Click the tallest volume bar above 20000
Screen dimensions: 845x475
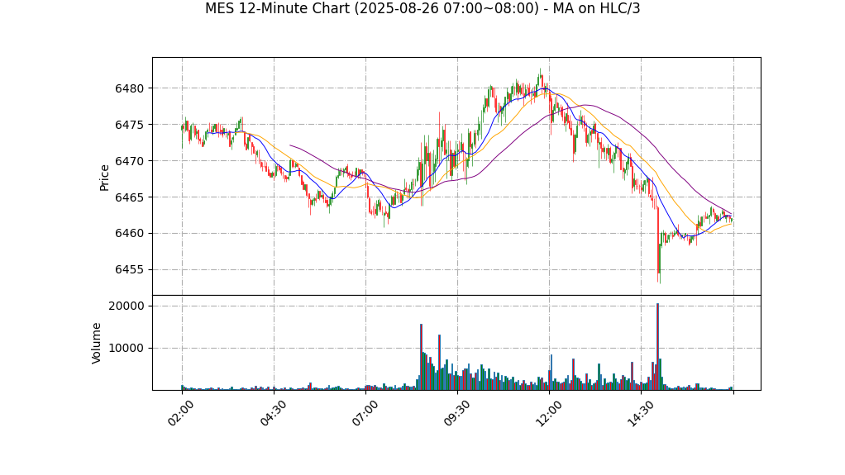click(x=657, y=346)
